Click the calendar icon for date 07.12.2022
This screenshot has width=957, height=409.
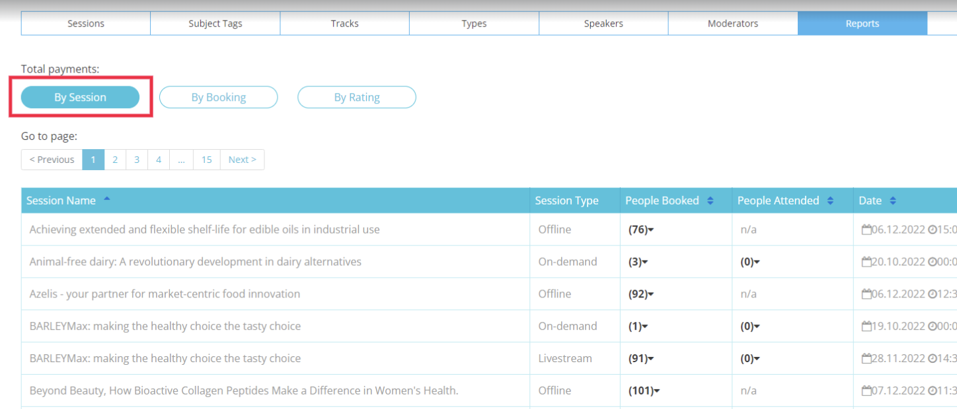coord(866,391)
